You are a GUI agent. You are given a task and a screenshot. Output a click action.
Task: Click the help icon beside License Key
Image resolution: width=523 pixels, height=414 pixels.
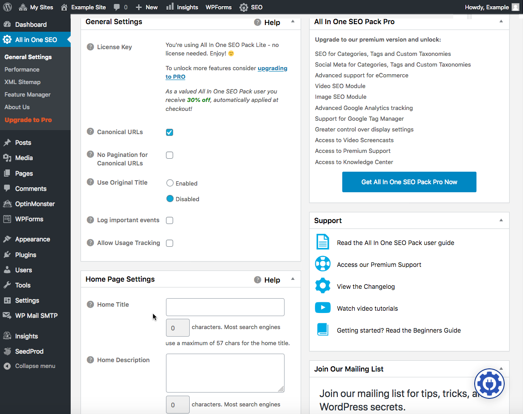tap(90, 46)
